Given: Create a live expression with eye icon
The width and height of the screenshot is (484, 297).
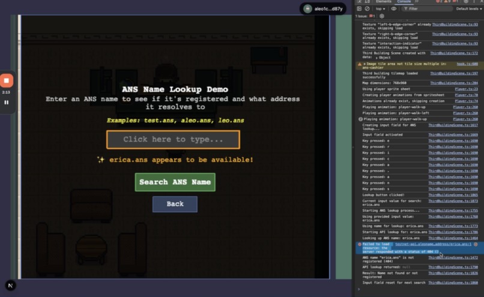Looking at the screenshot, I should pos(394,8).
